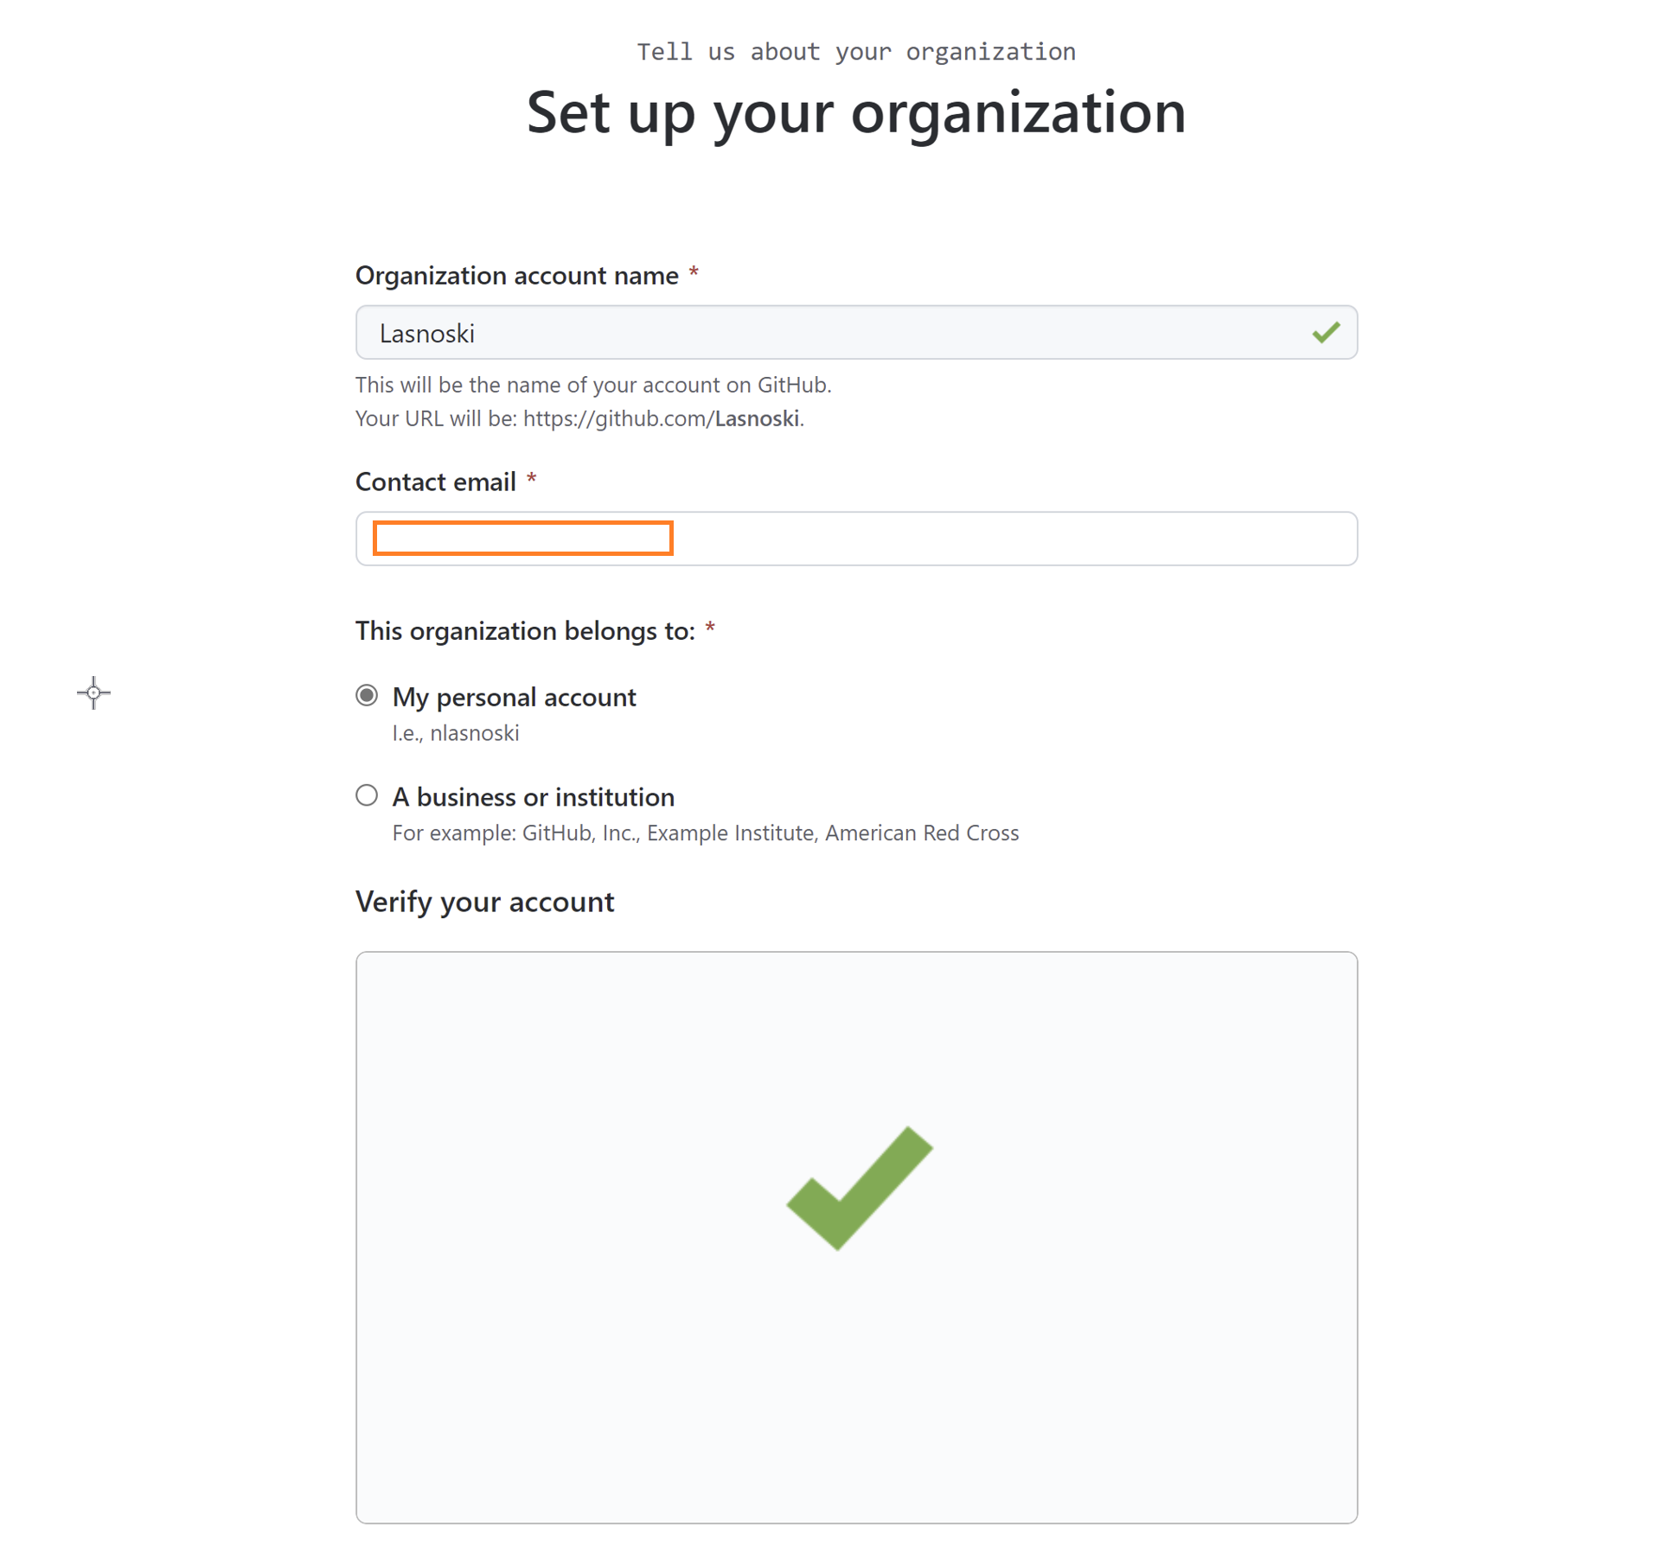The width and height of the screenshot is (1657, 1557).
Task: Click the "Tell us about your organization" subtitle
Action: coord(855,52)
